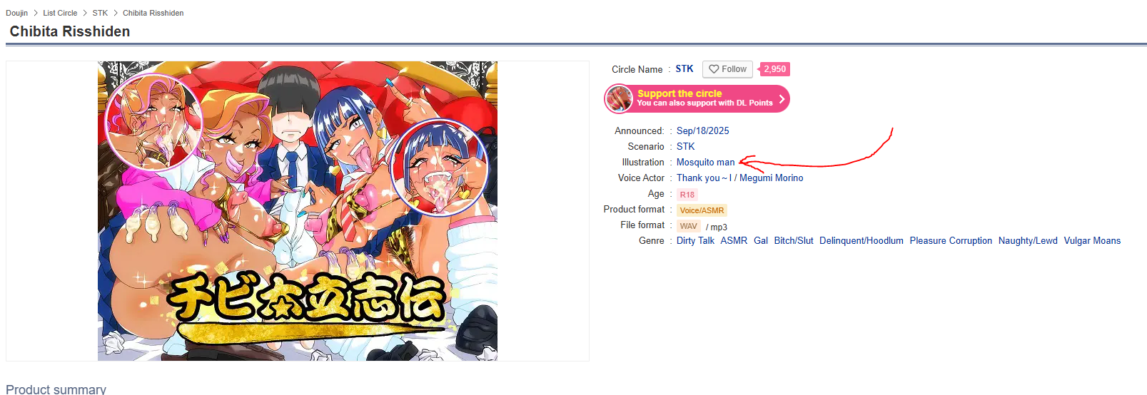Image resolution: width=1147 pixels, height=395 pixels.
Task: Click the Voice/ASMR product format tag
Action: coord(702,210)
